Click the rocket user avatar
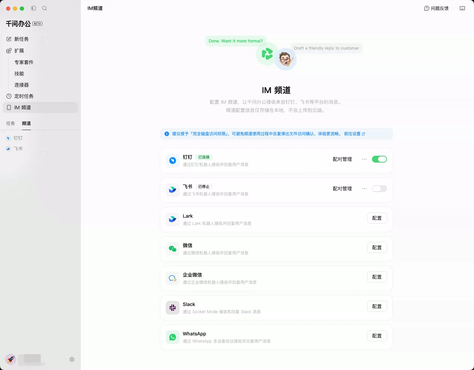The width and height of the screenshot is (474, 370). click(11, 359)
